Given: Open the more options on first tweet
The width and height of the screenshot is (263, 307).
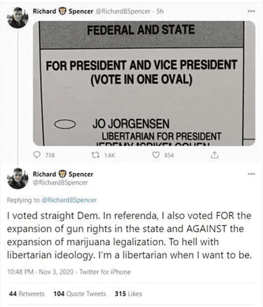Looking at the screenshot, I should 251,11.
